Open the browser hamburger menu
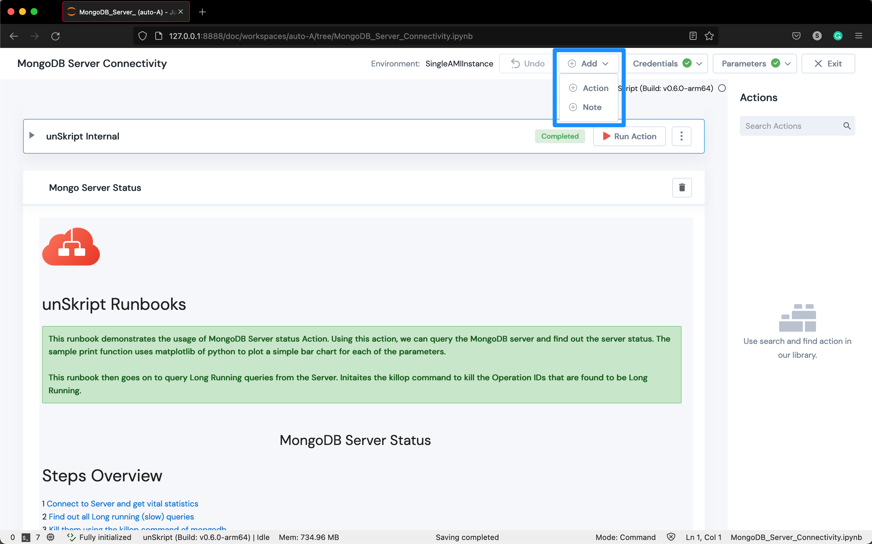 pos(859,36)
